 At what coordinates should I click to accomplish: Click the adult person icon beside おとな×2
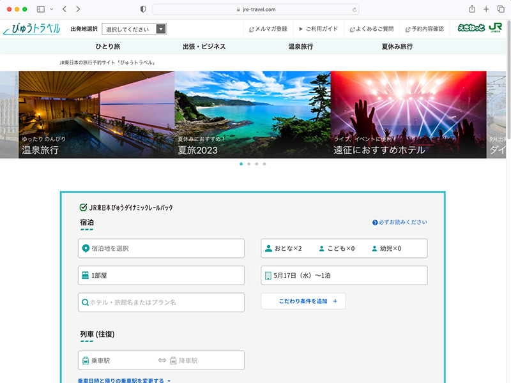coord(270,248)
